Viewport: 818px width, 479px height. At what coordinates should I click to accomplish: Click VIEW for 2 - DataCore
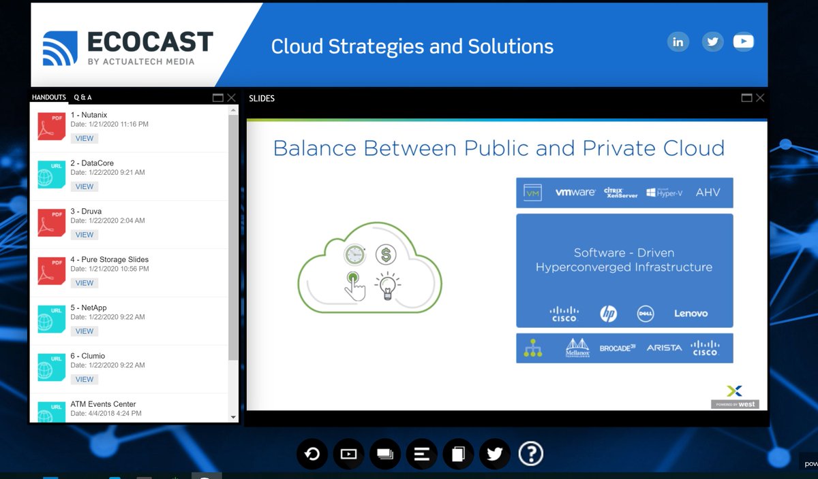coord(85,186)
